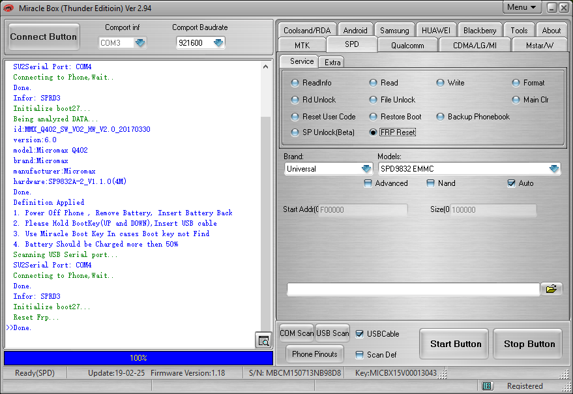The image size is (573, 394).
Task: Open the Extra sub-tab
Action: (332, 62)
